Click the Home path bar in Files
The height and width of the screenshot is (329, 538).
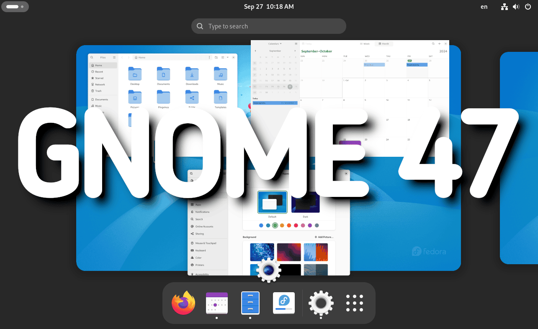pos(172,57)
